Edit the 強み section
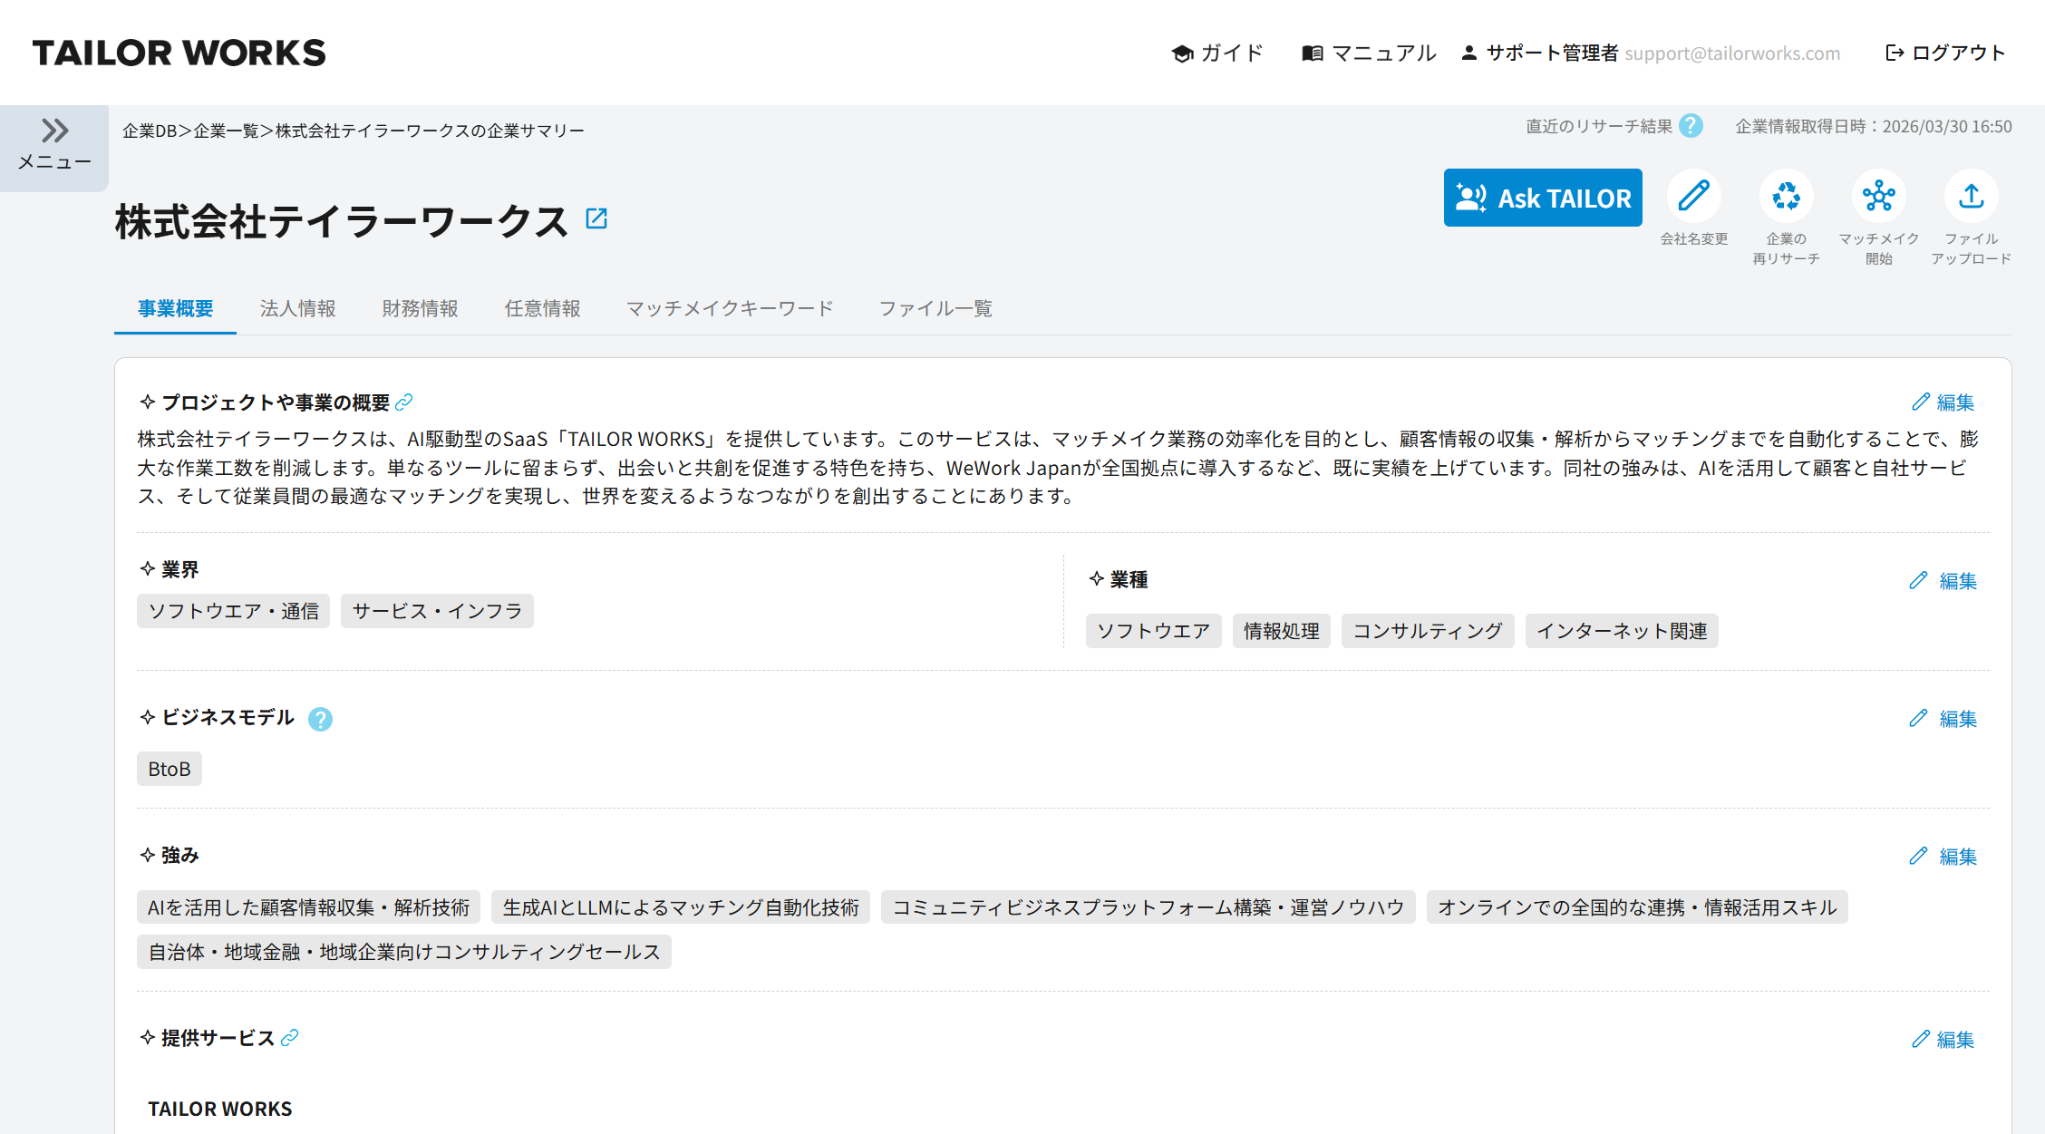Screen dimensions: 2045x1134 click(x=1943, y=857)
